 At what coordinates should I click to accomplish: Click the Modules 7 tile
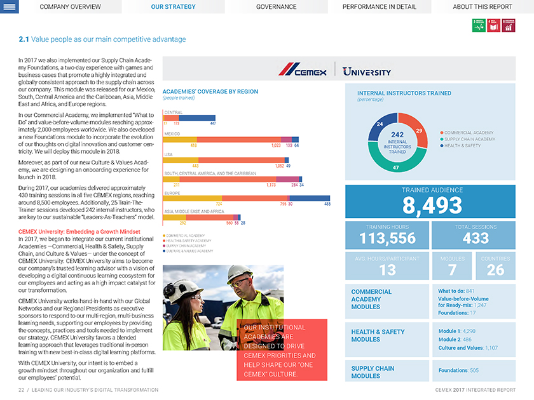point(452,266)
